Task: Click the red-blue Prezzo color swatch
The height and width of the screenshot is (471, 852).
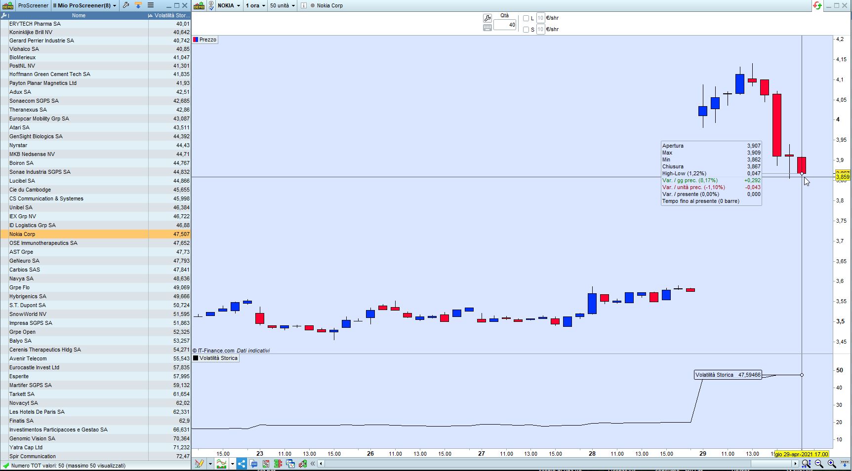Action: point(196,39)
